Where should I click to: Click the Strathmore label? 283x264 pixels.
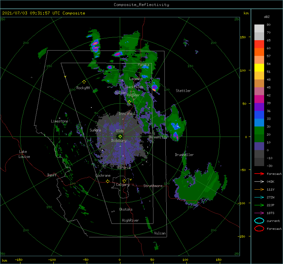pos(153,186)
